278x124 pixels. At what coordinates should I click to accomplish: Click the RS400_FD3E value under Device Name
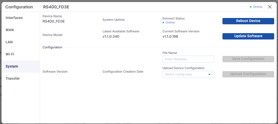(x=54, y=21)
